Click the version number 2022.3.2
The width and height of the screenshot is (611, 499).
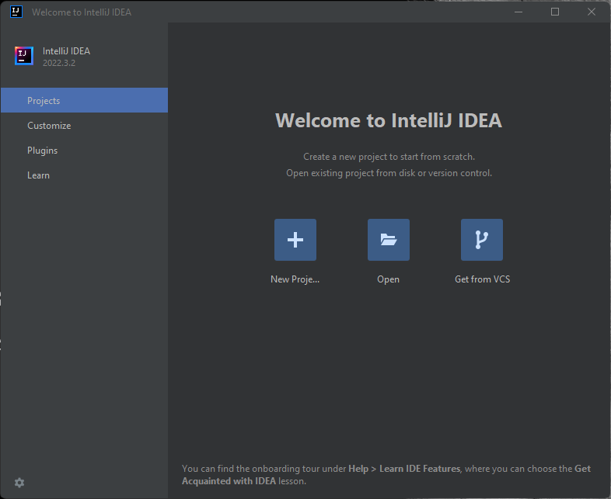pos(59,63)
